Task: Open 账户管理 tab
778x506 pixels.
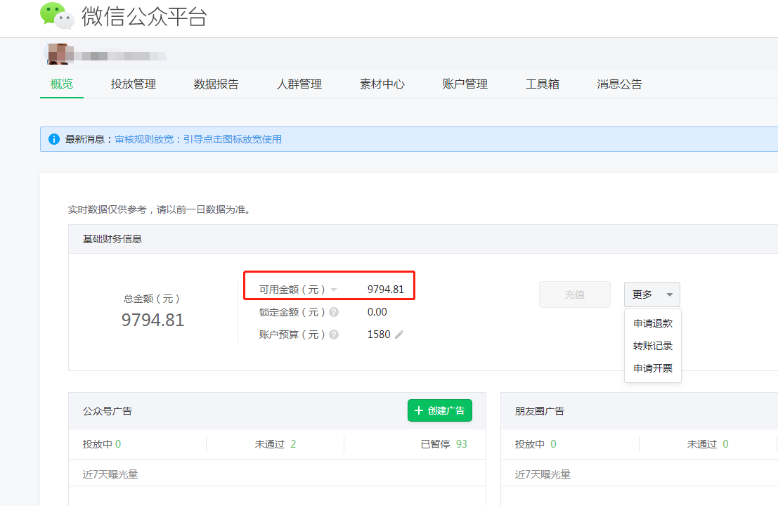Action: click(465, 84)
